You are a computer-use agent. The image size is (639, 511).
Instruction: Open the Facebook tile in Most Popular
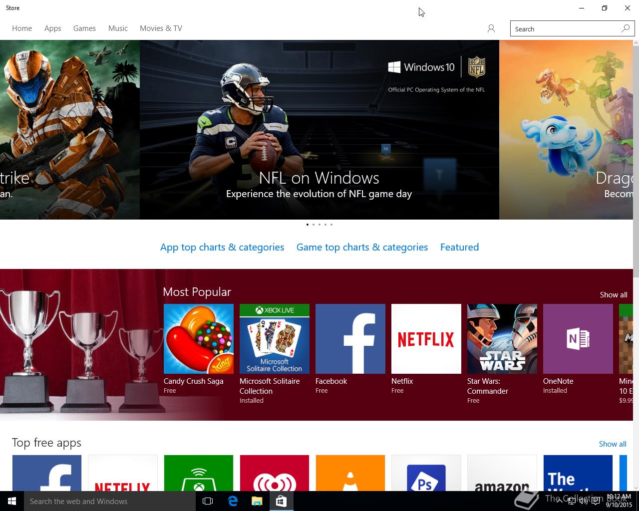coord(350,339)
